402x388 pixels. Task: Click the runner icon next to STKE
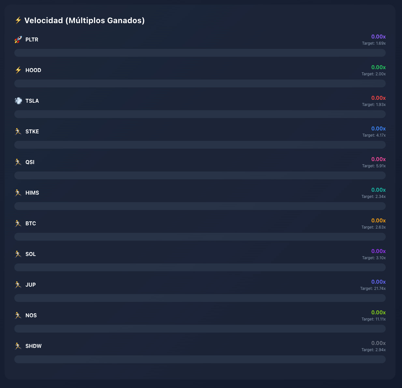coord(18,132)
